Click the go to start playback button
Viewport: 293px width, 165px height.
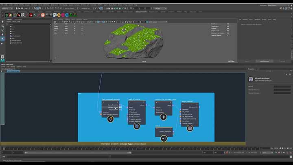point(272,148)
